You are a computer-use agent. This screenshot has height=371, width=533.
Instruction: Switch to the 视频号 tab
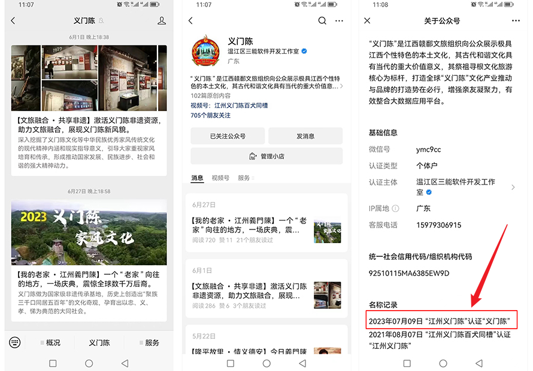point(220,178)
